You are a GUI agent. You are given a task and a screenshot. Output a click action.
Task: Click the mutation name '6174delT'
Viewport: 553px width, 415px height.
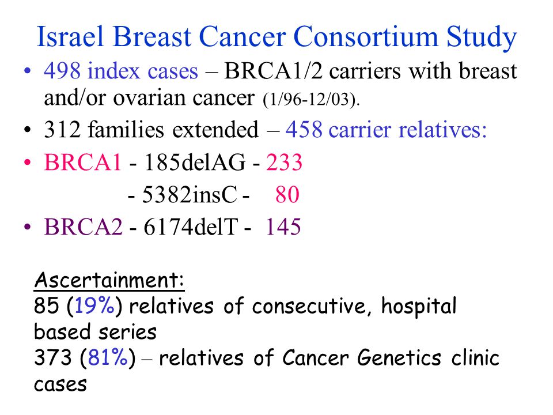pos(191,226)
